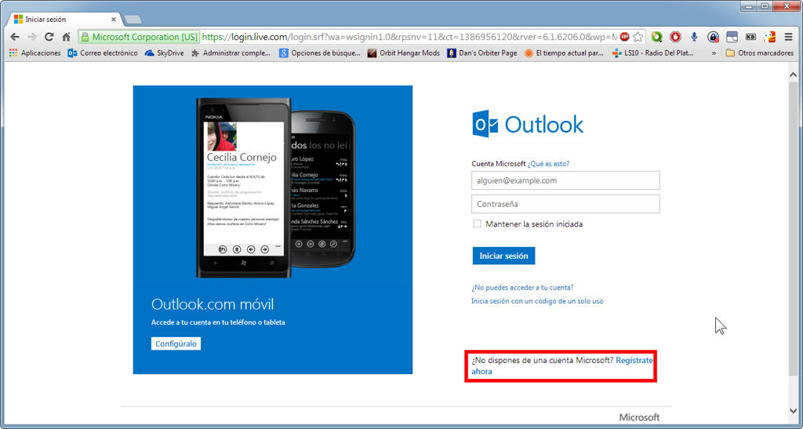
Task: Click the Outlook.com móvil heading
Action: [213, 304]
